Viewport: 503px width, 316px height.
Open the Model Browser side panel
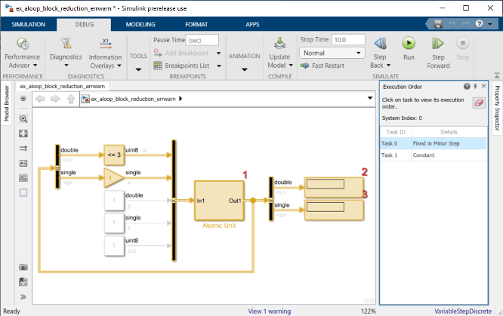[6, 103]
